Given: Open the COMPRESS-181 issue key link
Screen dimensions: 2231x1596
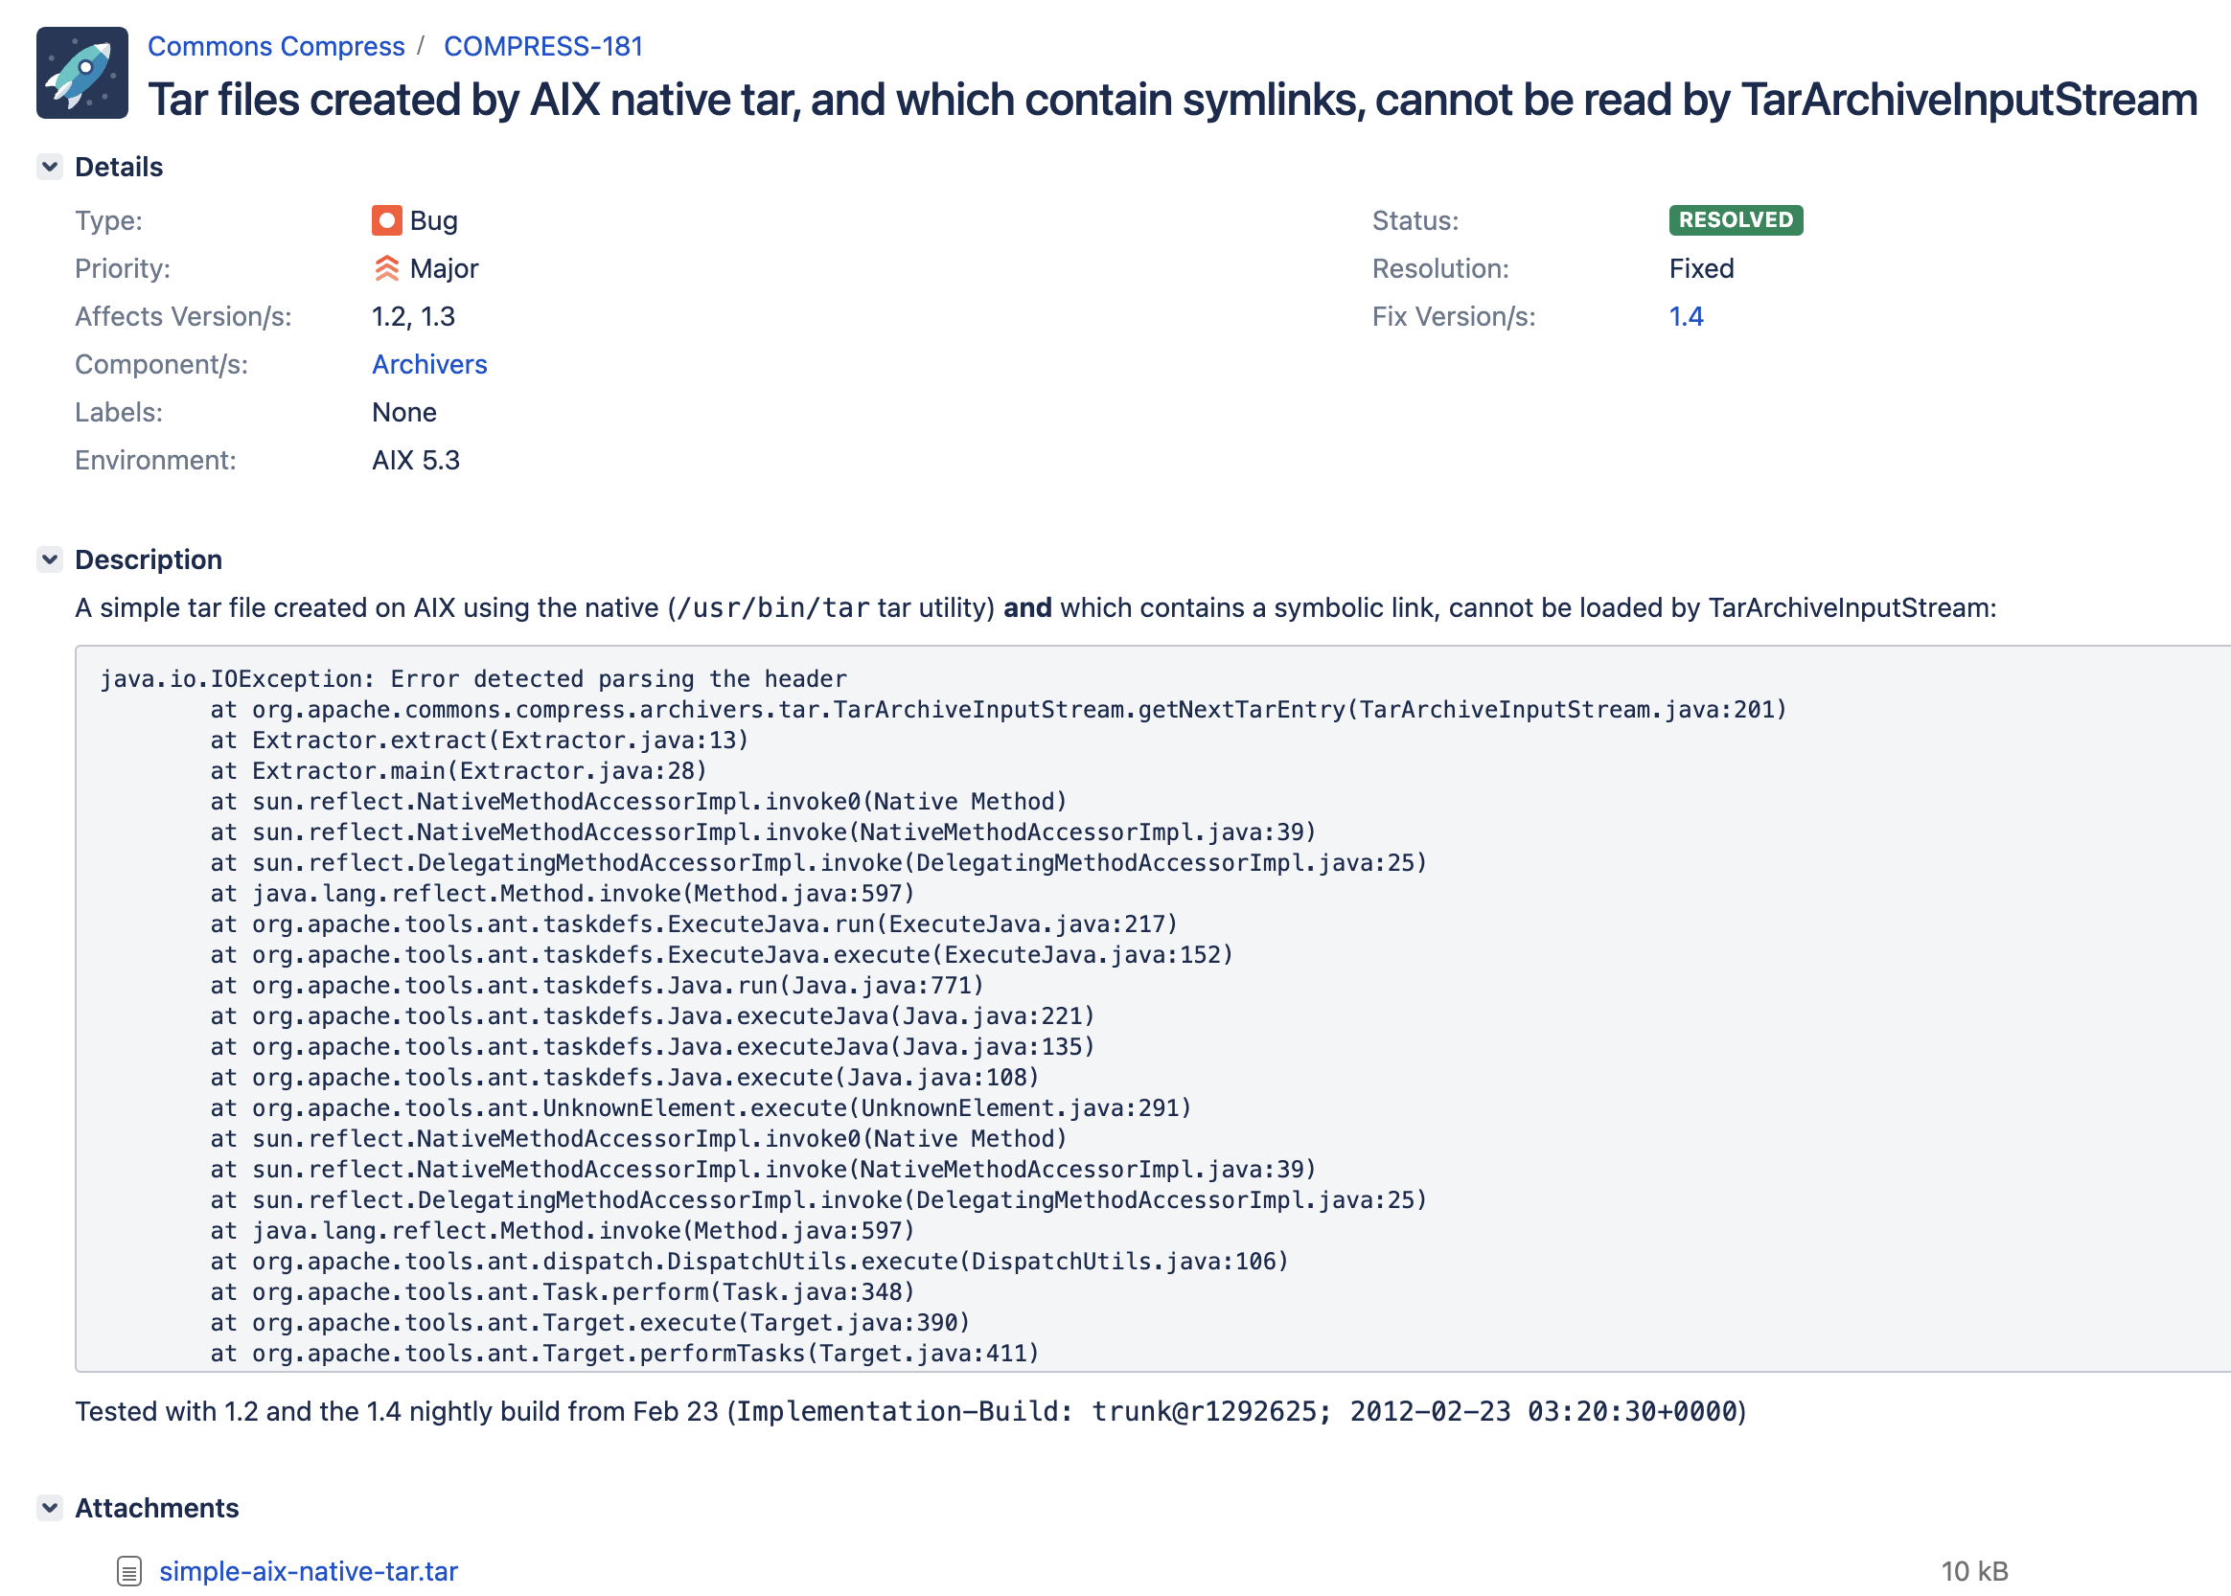Looking at the screenshot, I should point(542,46).
